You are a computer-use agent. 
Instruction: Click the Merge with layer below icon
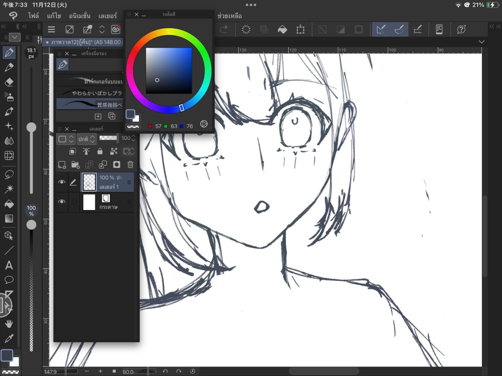point(103,164)
